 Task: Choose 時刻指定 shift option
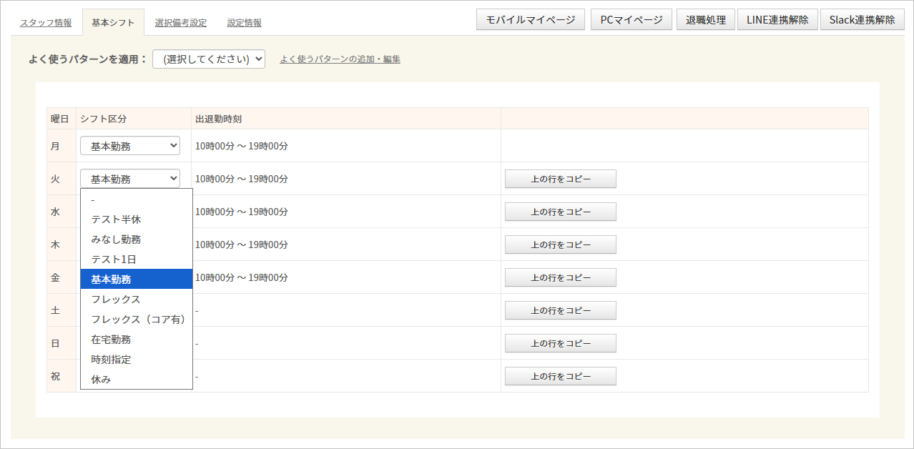pos(111,360)
